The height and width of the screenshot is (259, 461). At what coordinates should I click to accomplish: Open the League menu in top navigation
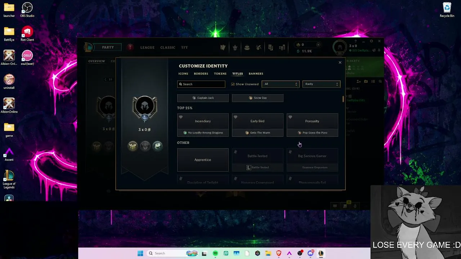click(x=147, y=47)
